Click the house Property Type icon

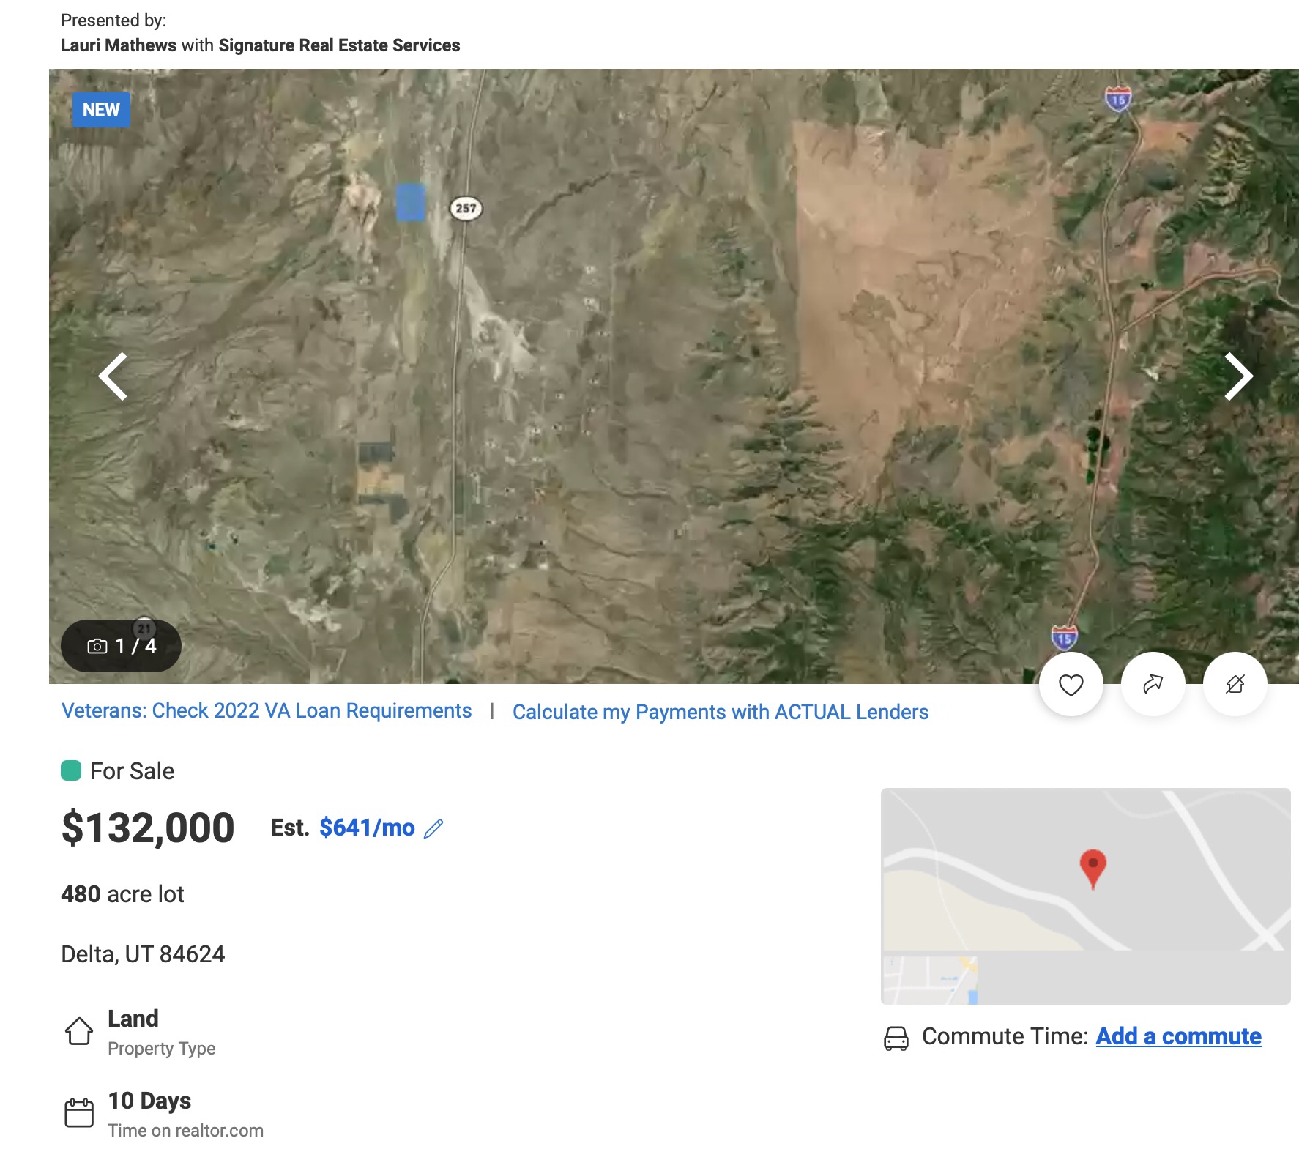pos(79,1031)
